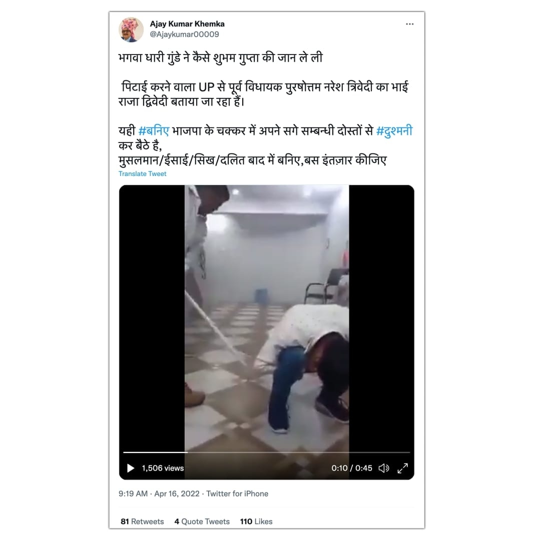The image size is (542, 540).
Task: Click Ajay Kumar Khemka's profile picture
Action: point(131,29)
